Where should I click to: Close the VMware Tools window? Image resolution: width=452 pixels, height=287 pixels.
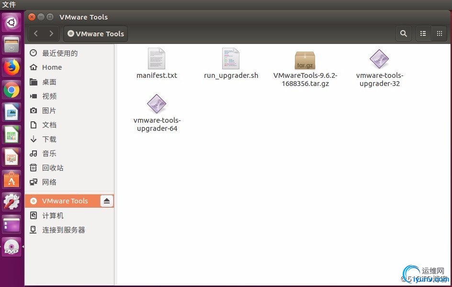(x=32, y=17)
